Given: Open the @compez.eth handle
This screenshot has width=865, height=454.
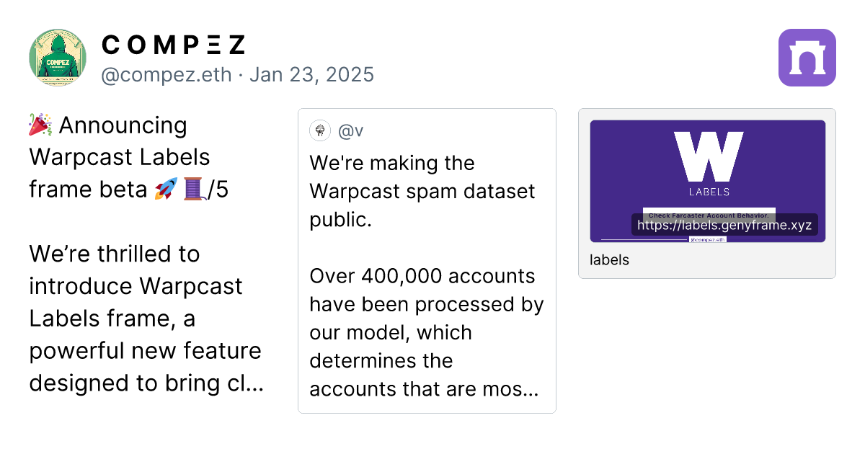Looking at the screenshot, I should (x=167, y=74).
